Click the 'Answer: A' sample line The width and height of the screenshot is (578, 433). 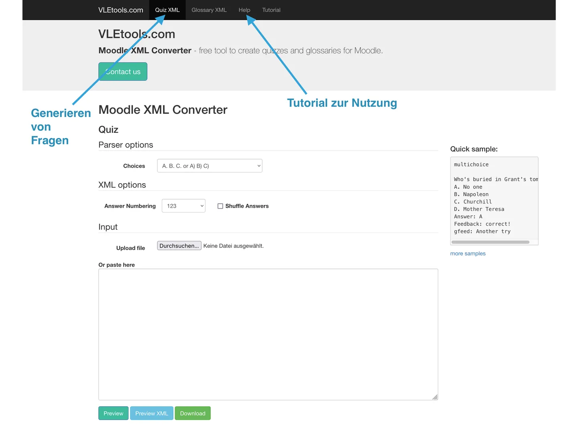pyautogui.click(x=468, y=216)
